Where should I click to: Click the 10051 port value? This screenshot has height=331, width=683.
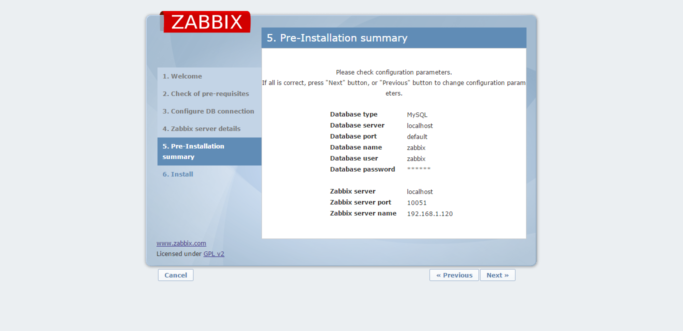coord(417,203)
